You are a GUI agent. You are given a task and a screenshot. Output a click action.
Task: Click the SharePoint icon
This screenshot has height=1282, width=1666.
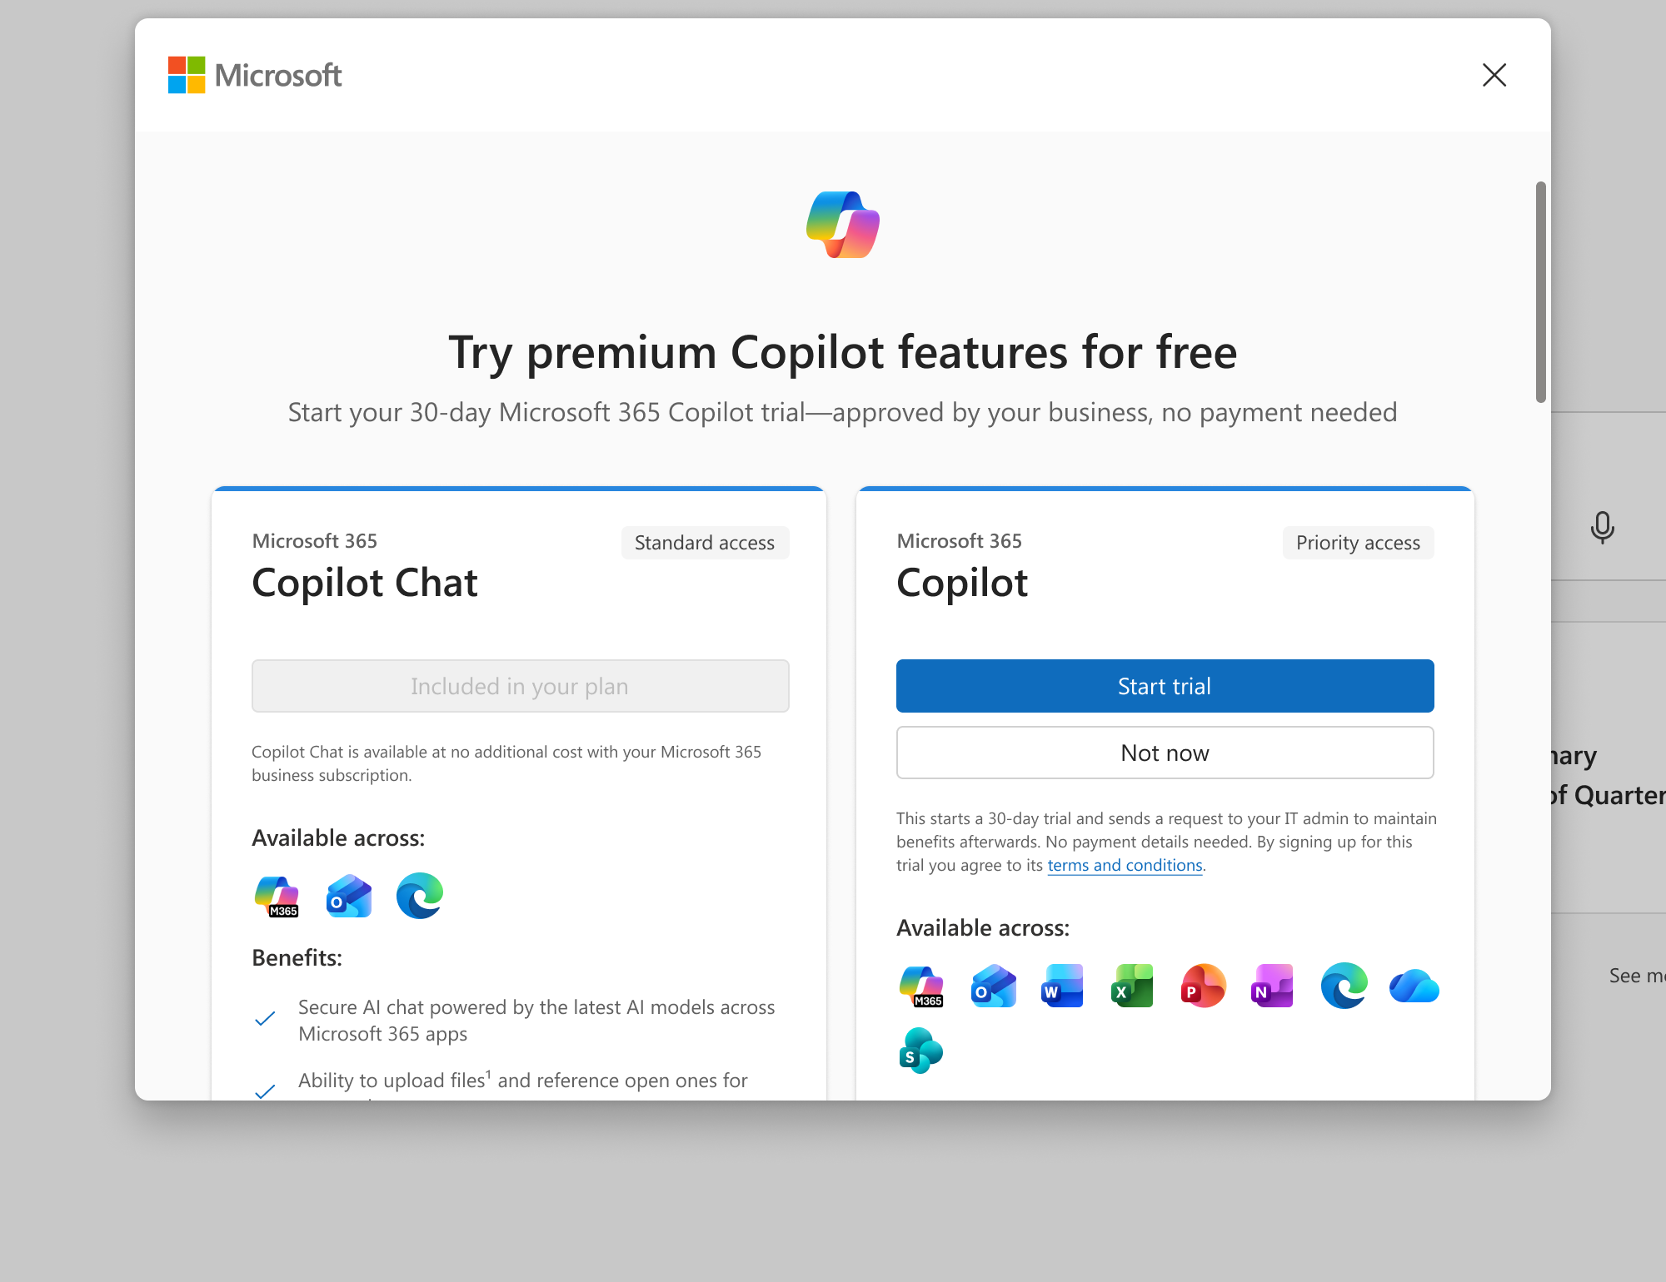click(x=921, y=1051)
